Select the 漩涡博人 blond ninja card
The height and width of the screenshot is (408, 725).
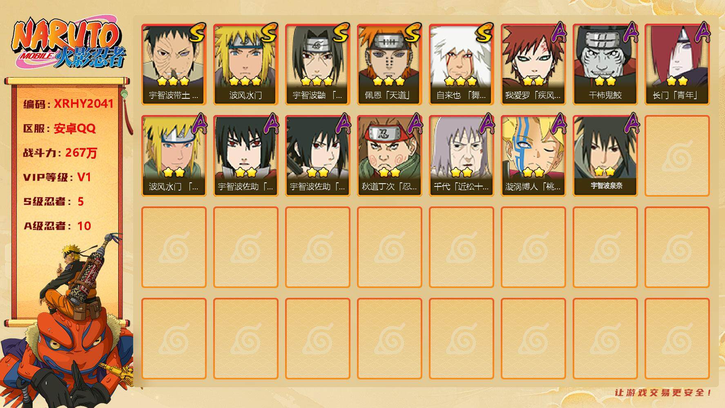[x=533, y=156]
